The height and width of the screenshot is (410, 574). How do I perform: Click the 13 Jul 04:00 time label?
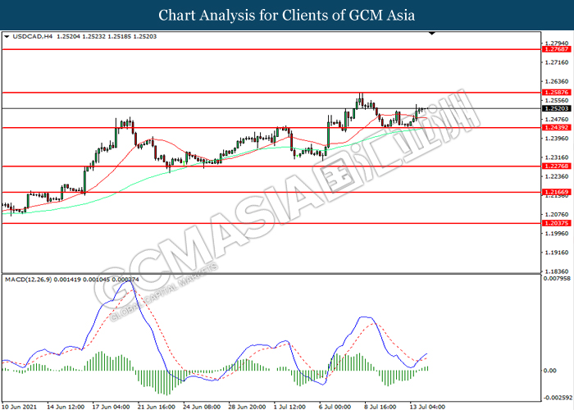tap(427, 407)
